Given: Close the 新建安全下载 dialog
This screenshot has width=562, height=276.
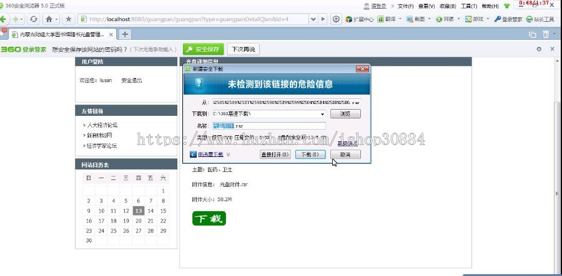Looking at the screenshot, I should (362, 69).
